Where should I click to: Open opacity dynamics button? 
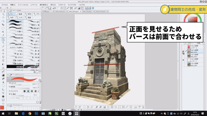point(38,87)
